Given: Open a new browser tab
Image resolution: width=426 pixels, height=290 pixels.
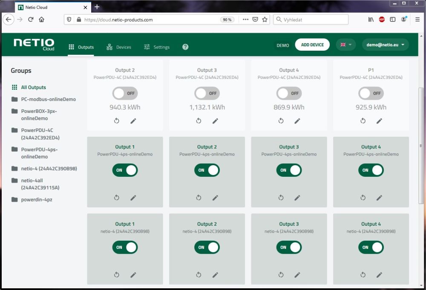Looking at the screenshot, I should (x=97, y=7).
